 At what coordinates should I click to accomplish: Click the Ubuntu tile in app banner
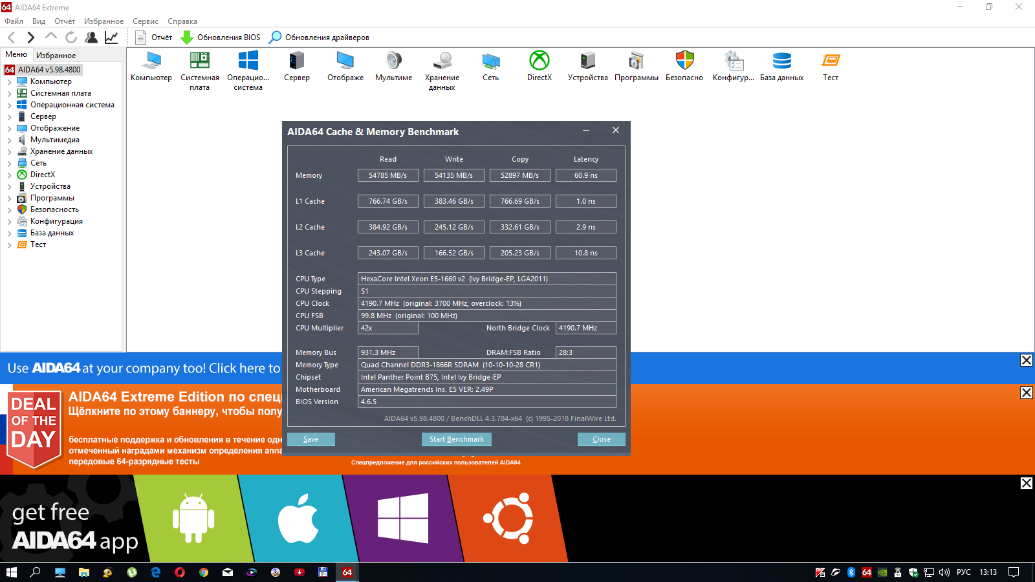508,518
